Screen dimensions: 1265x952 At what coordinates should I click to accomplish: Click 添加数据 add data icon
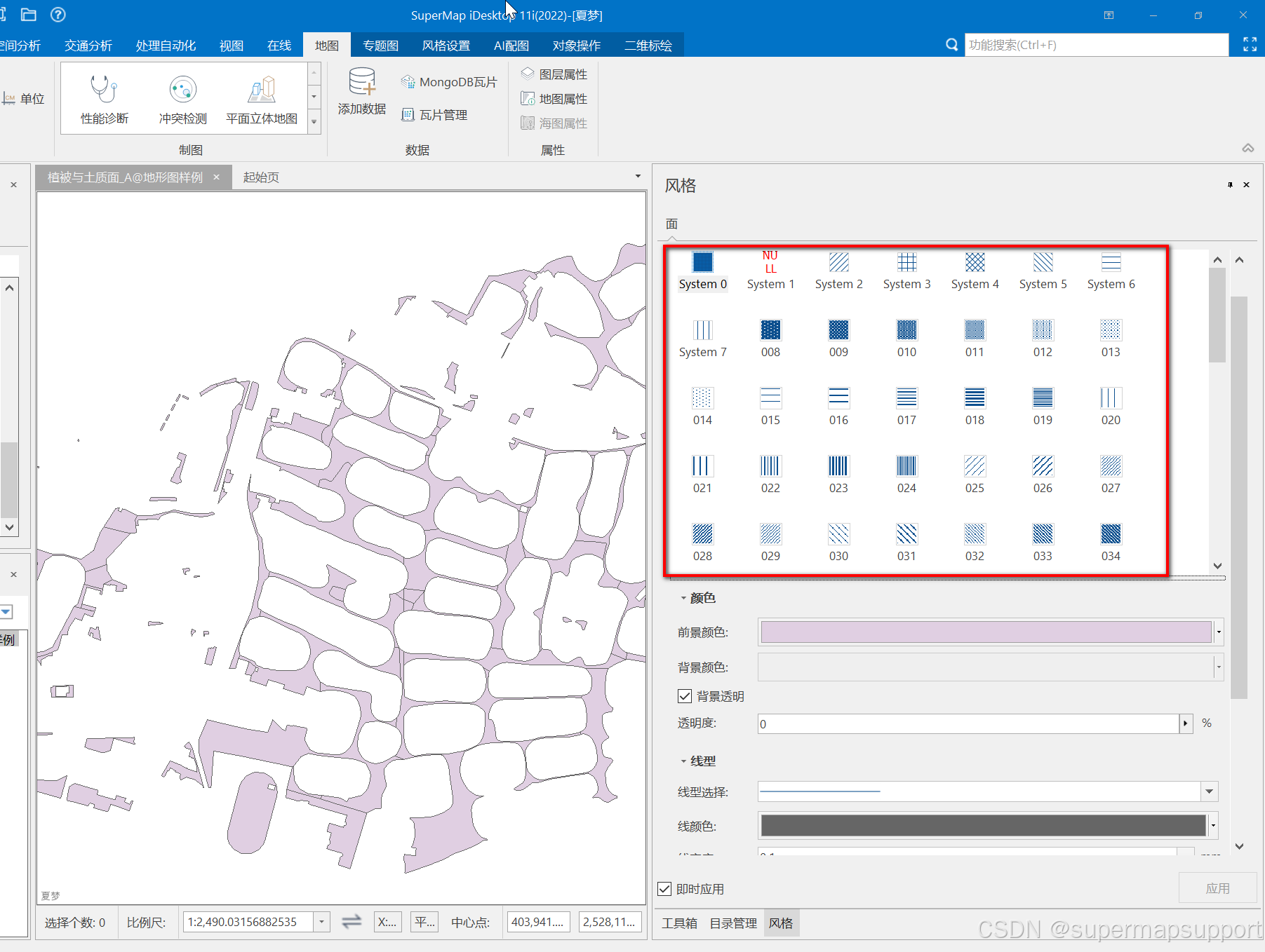pyautogui.click(x=362, y=92)
